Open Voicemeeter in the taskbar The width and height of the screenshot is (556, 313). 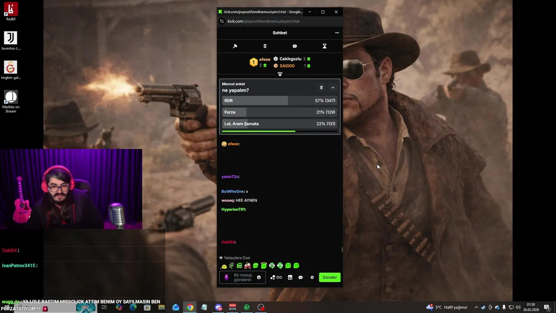[232, 307]
